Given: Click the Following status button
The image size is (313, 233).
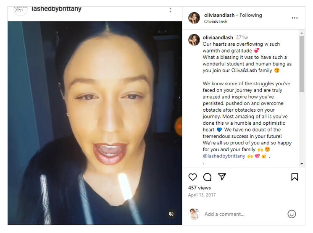Looking at the screenshot, I should 251,15.
